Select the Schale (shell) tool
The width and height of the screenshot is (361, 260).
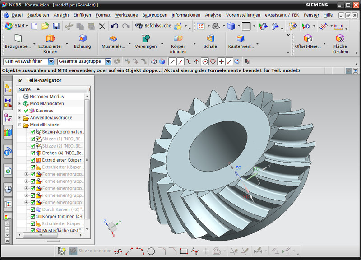pos(210,38)
